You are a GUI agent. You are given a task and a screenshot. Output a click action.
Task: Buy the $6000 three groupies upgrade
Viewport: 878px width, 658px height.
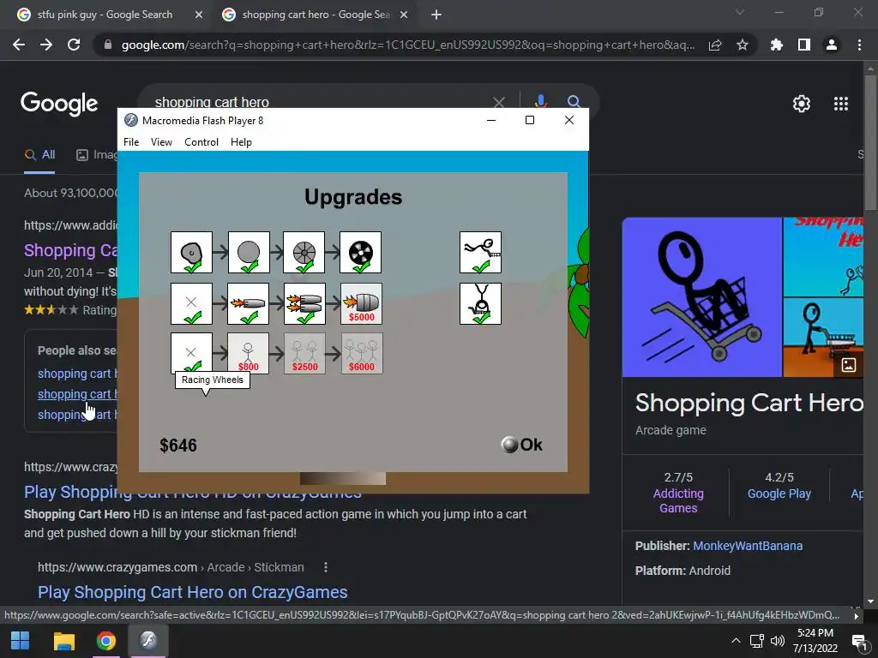point(362,353)
